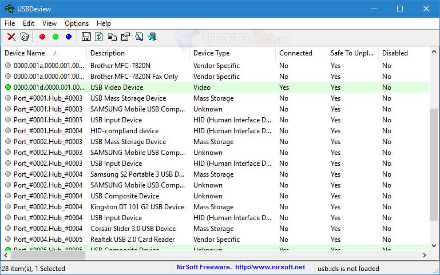Click status dot of Kingston DT 101 G2 row
440x275 pixels.
8,206
